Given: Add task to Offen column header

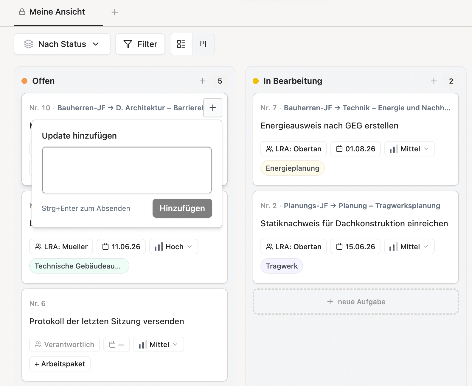Looking at the screenshot, I should 203,81.
